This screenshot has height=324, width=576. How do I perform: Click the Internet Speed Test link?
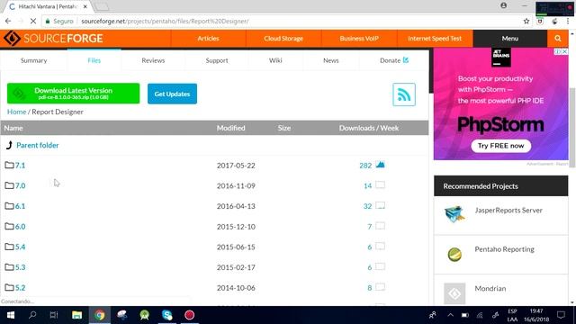coord(435,38)
